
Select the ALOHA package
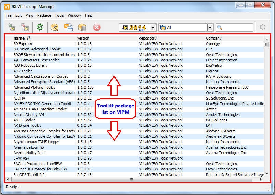point(134,98)
